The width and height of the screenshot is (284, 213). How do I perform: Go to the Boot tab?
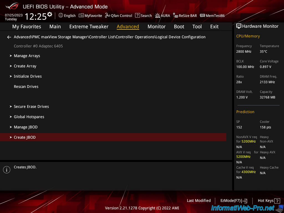pos(179,27)
